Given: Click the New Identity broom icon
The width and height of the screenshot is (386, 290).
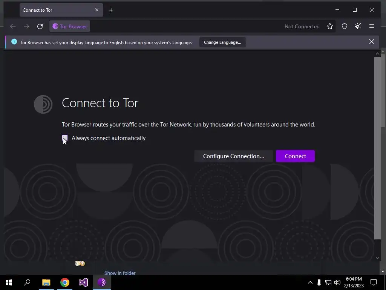Looking at the screenshot, I should tap(358, 26).
